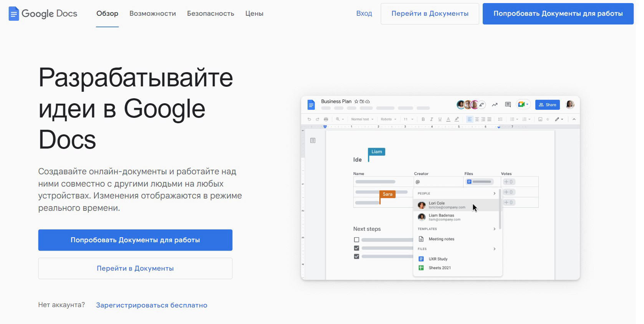
Task: Click Зарегистрироваться бесплатно link
Action: tap(152, 305)
